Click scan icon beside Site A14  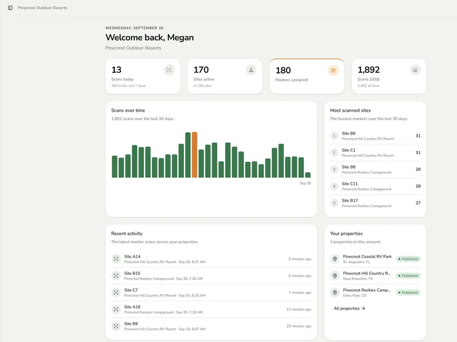[116, 259]
